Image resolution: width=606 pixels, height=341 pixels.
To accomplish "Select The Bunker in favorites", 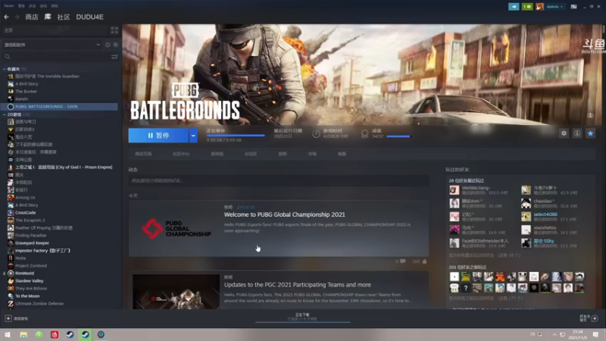I will [27, 92].
